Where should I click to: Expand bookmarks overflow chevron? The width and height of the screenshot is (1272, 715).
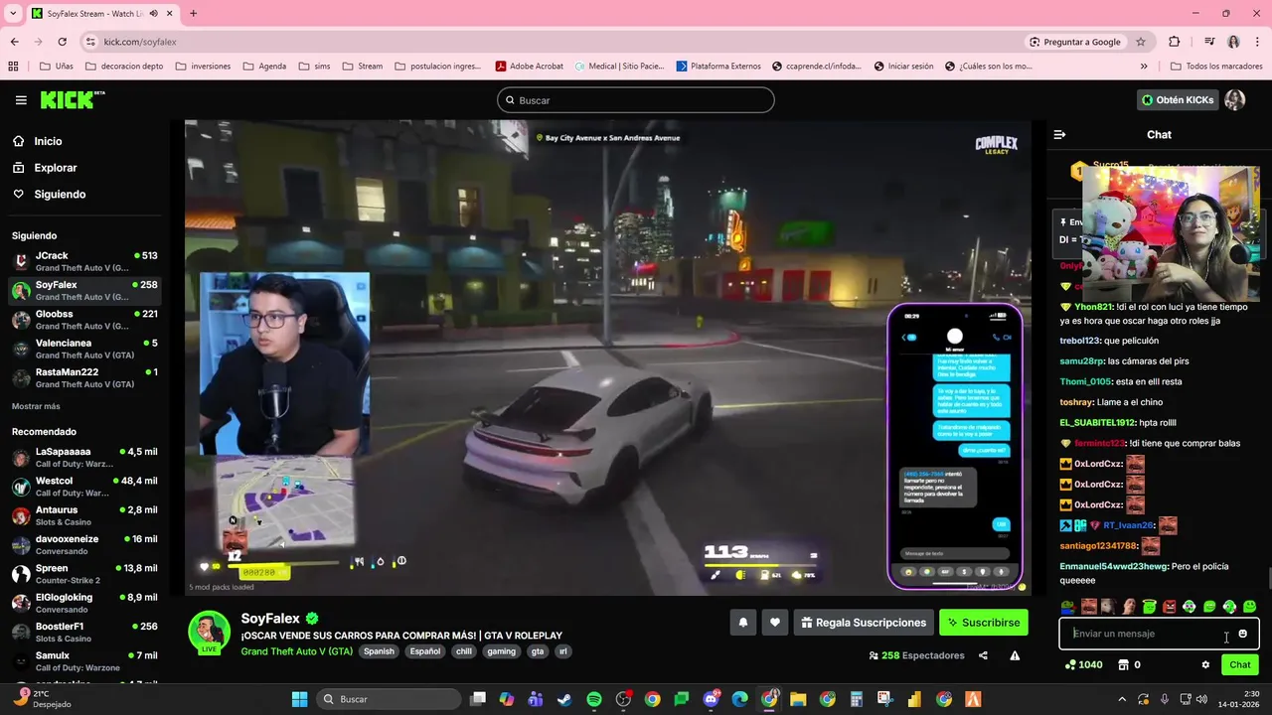[1144, 67]
